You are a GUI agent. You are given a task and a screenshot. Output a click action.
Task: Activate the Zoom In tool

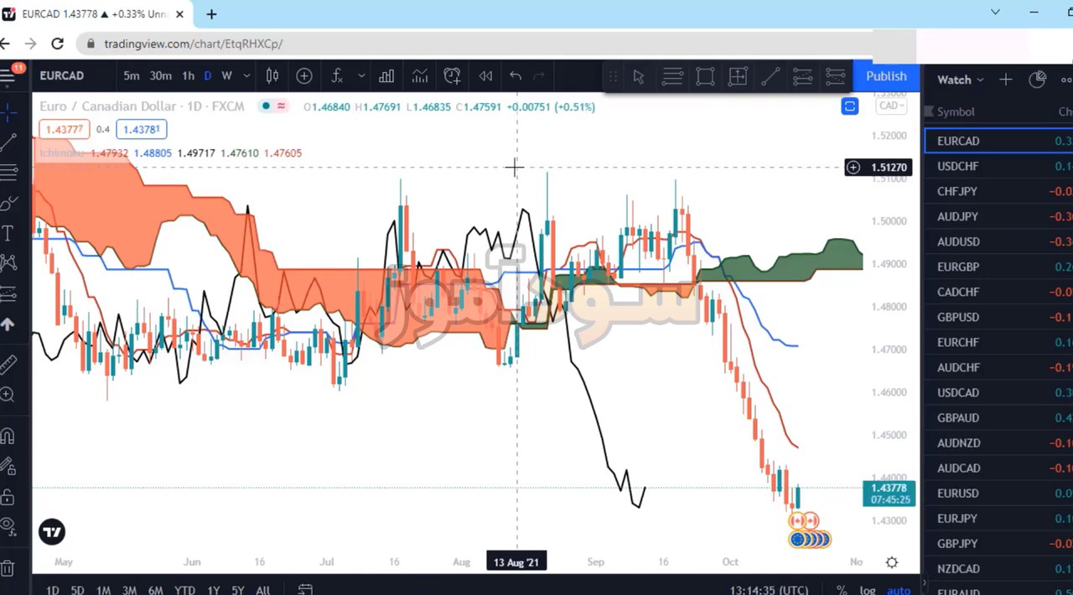(x=8, y=394)
